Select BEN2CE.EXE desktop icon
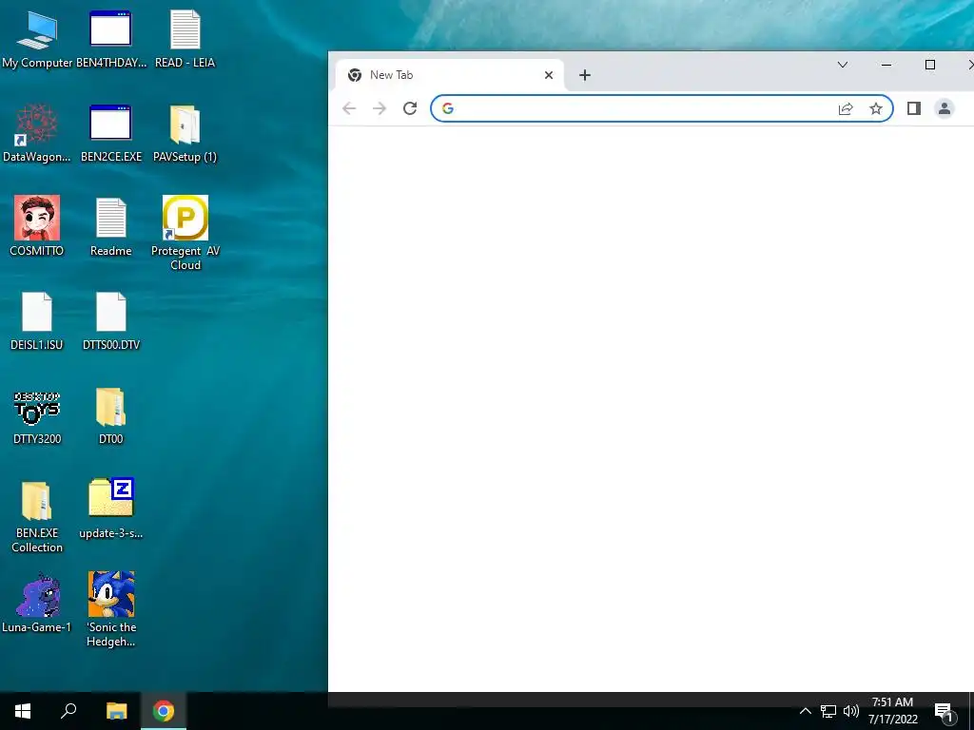The image size is (974, 730). click(110, 133)
